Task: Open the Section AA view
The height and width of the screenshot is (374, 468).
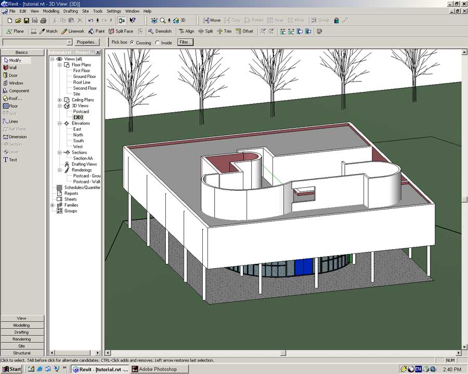Action: (x=83, y=158)
